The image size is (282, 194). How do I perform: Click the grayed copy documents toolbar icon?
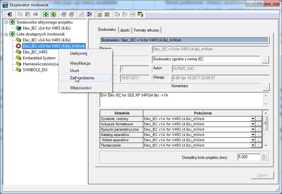(20, 14)
